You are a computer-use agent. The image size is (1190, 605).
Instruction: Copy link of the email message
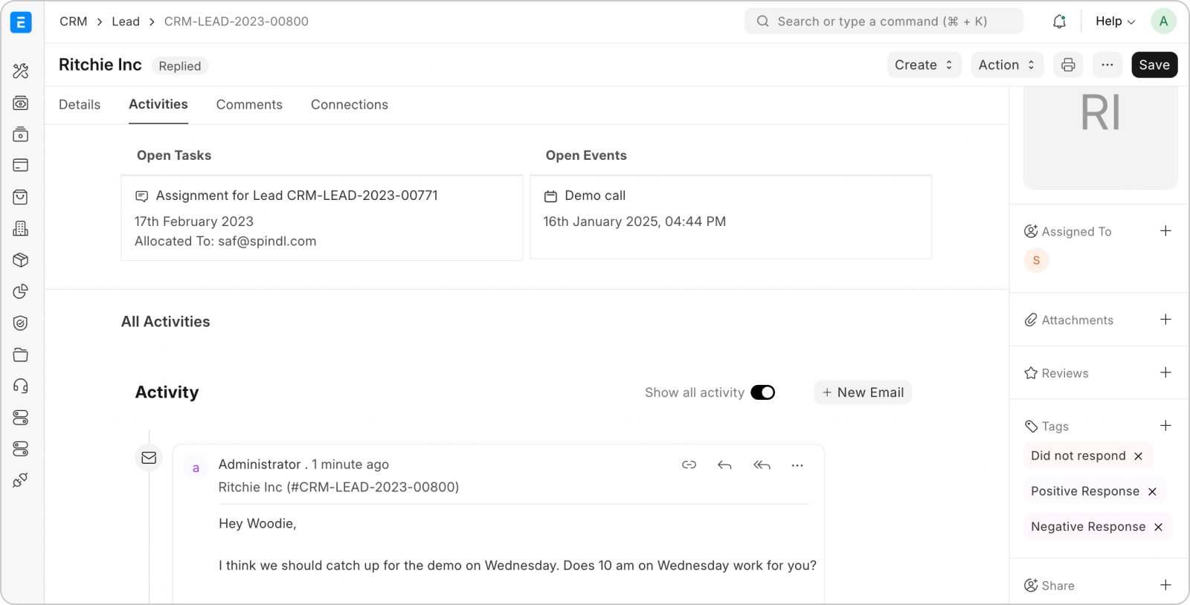689,465
